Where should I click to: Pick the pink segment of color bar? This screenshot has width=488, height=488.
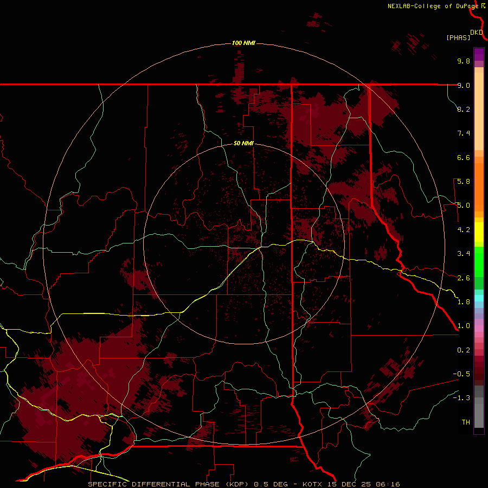tap(479, 329)
